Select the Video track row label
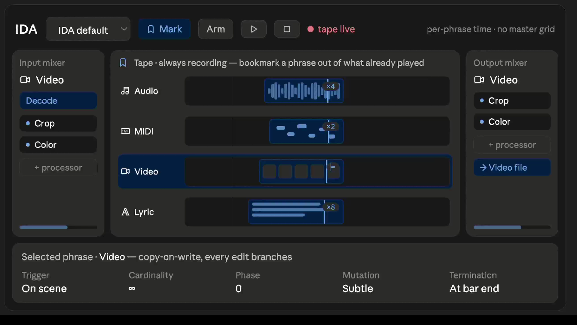Viewport: 577px width, 325px height. [x=146, y=171]
